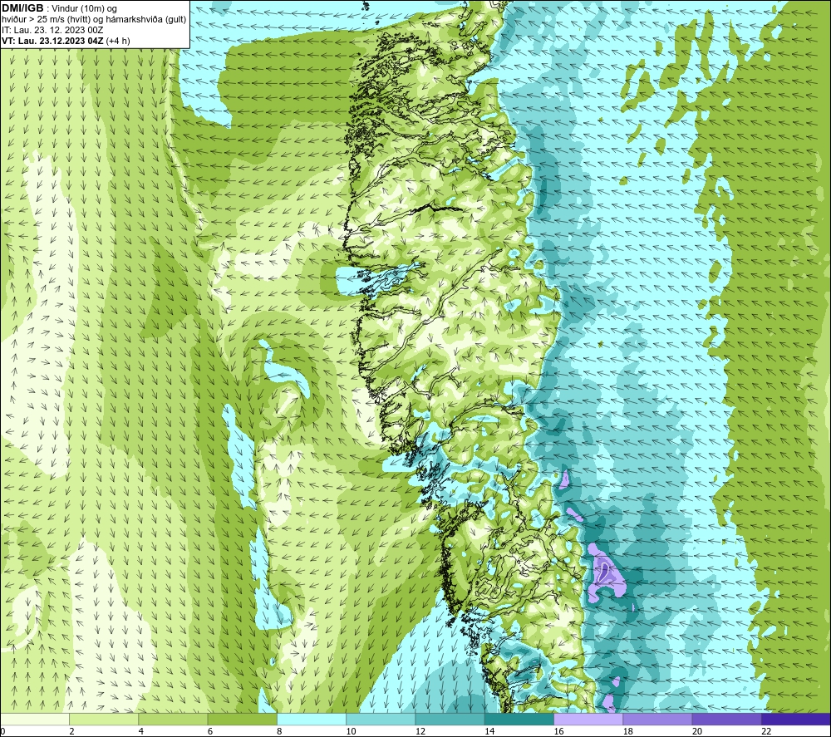Click the 12–14 m/s teal swatch
Image resolution: width=831 pixels, height=737 pixels.
pos(450,719)
